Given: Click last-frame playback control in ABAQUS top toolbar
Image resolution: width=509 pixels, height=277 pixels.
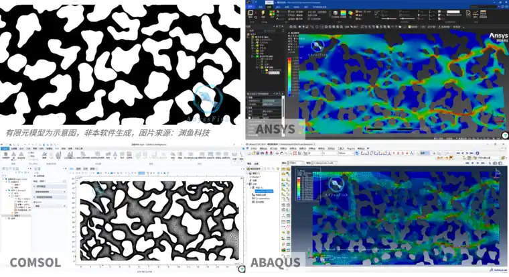Looking at the screenshot, I should [471, 153].
